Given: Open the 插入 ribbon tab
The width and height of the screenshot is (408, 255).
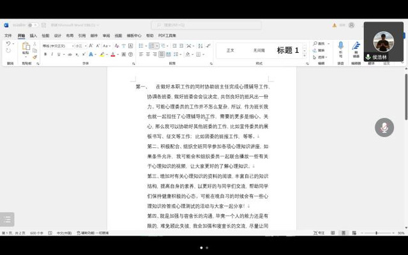Looking at the screenshot, I should coord(33,36).
